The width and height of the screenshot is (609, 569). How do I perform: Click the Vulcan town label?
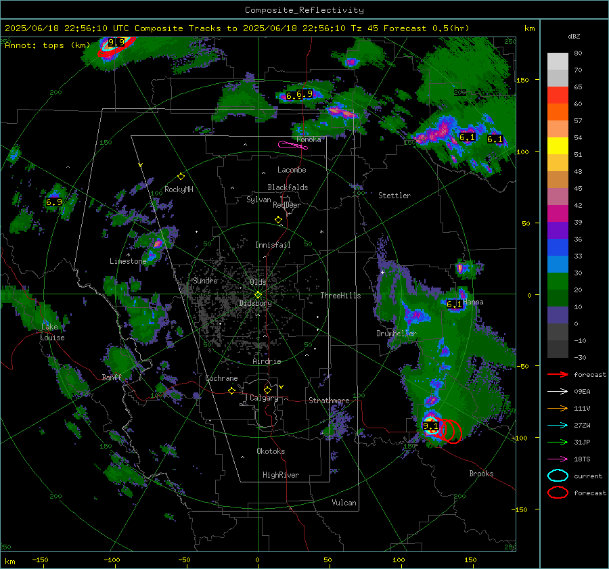[344, 503]
